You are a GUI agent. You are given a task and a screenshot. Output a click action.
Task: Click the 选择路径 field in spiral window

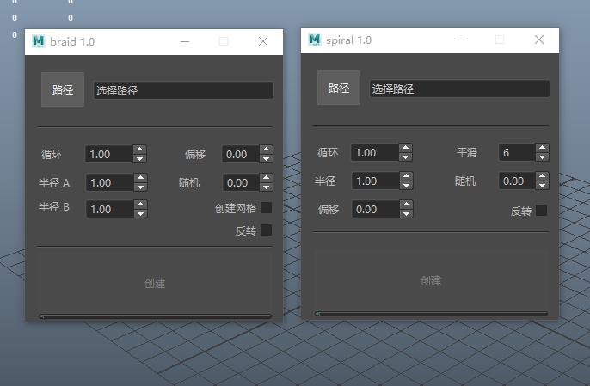pos(459,89)
